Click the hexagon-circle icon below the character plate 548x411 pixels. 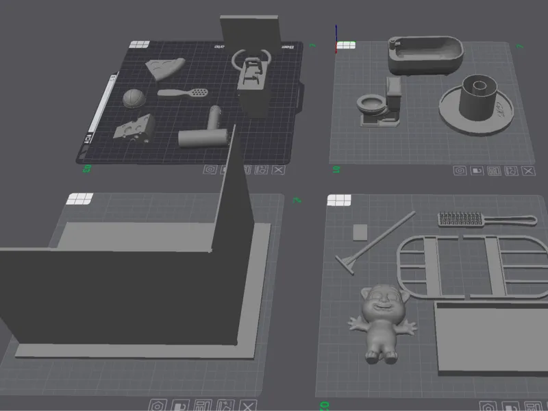(x=488, y=406)
